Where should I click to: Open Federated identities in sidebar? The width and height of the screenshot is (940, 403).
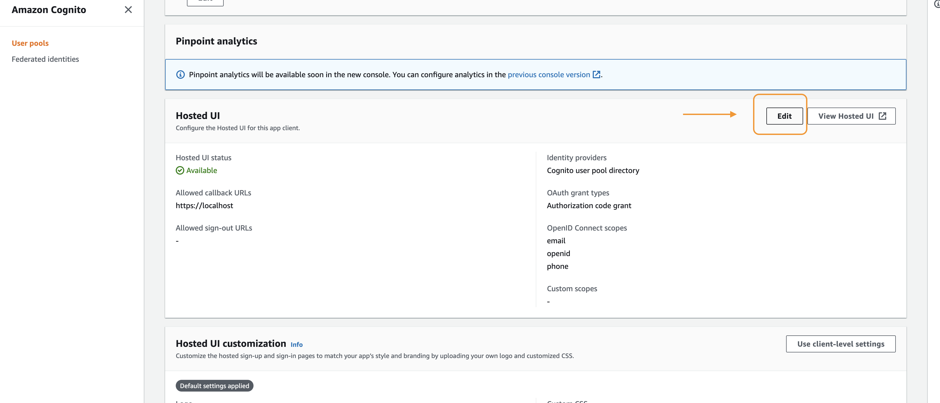click(45, 59)
